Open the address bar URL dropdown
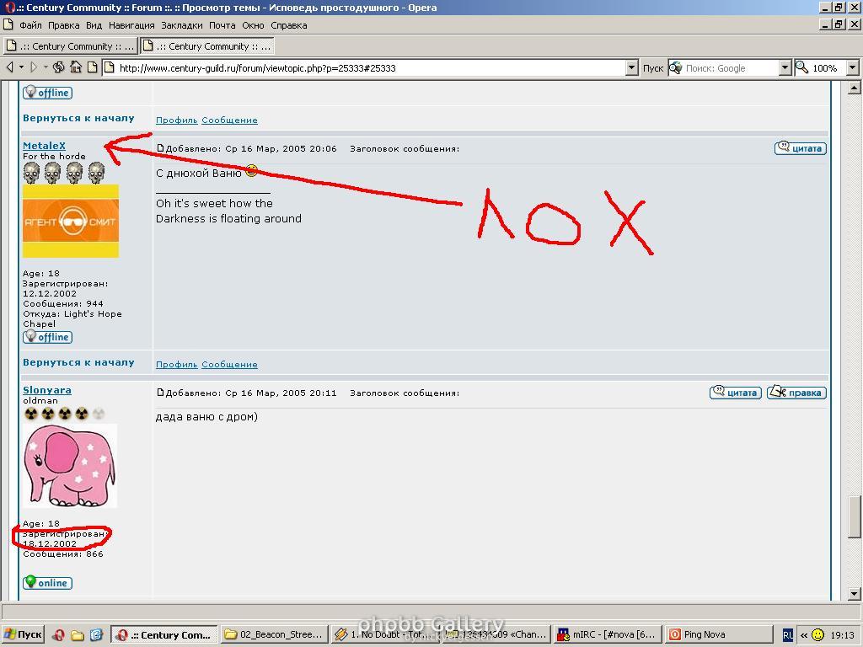This screenshot has width=863, height=647. point(632,67)
